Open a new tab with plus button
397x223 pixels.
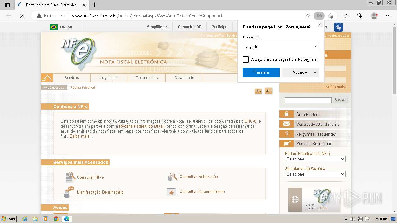[x=95, y=5]
